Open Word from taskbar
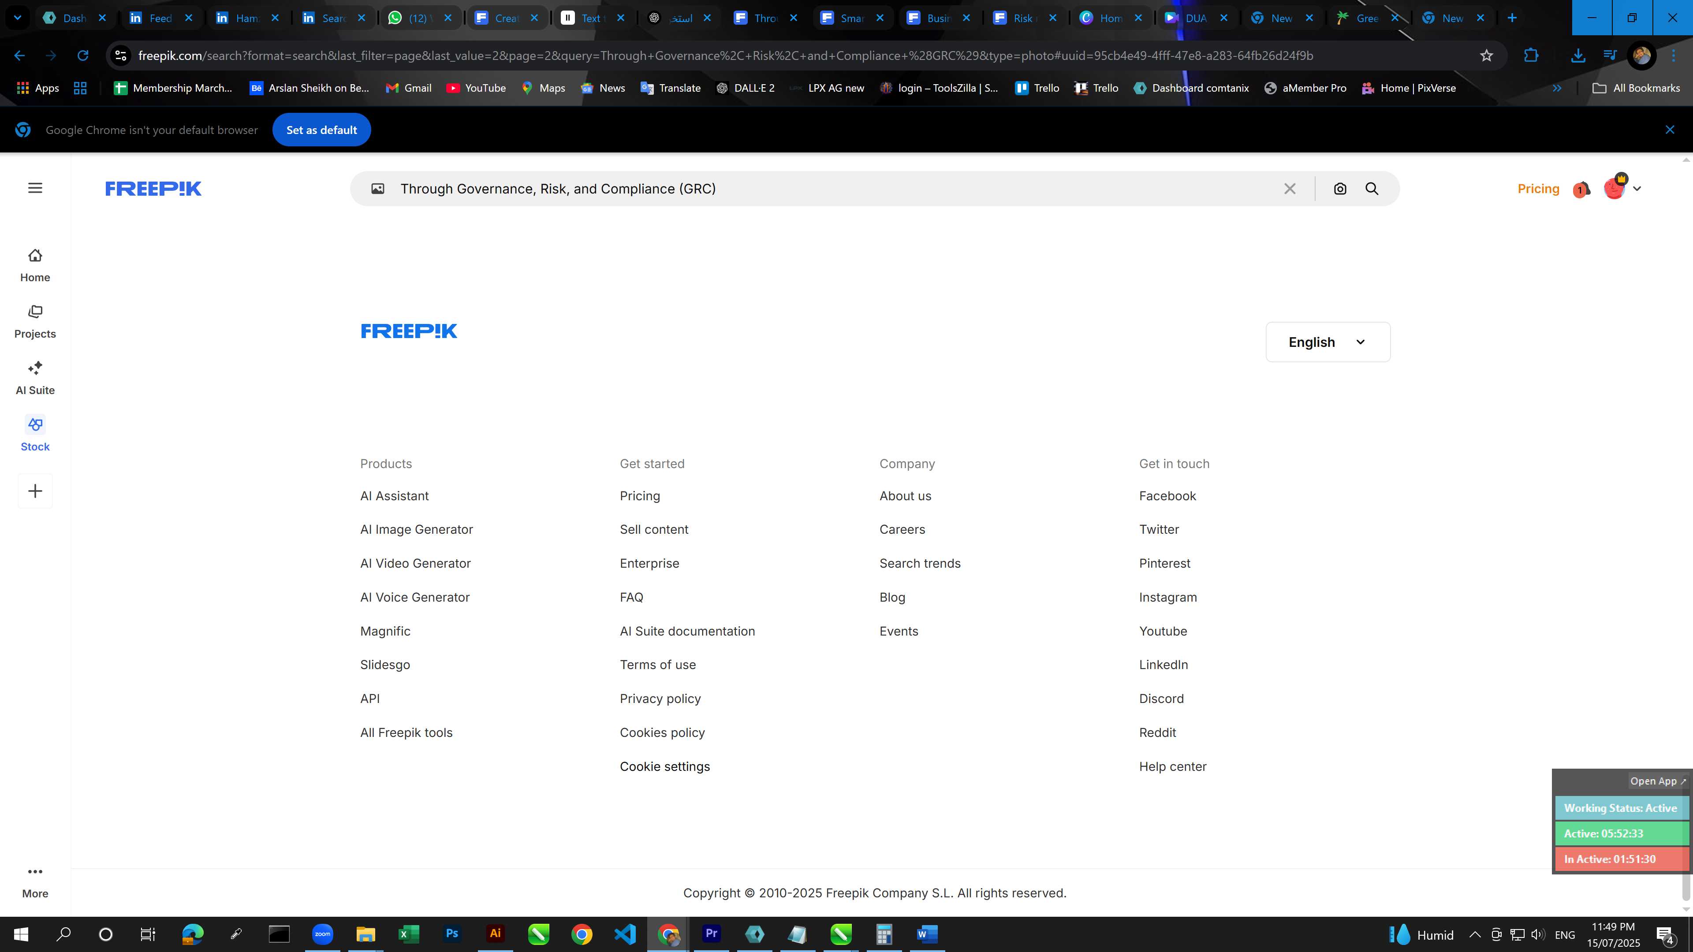The width and height of the screenshot is (1693, 952). pyautogui.click(x=927, y=934)
